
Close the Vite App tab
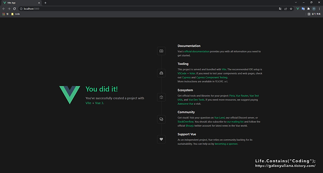39,3
